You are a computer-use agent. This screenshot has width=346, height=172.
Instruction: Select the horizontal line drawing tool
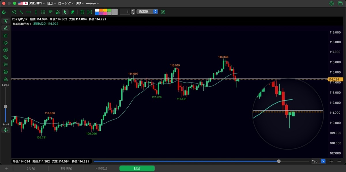click(x=29, y=12)
